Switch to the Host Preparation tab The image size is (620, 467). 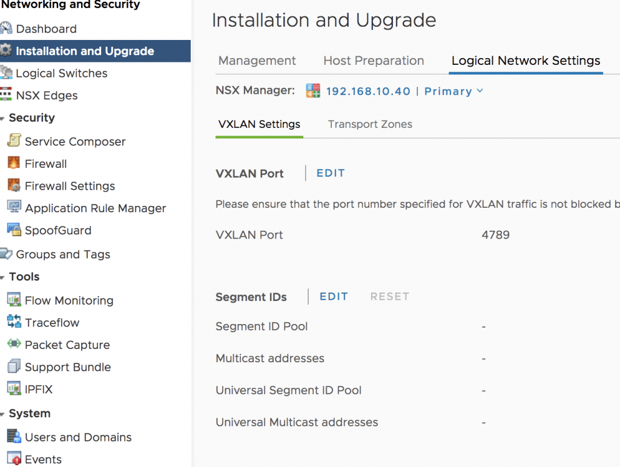(374, 61)
